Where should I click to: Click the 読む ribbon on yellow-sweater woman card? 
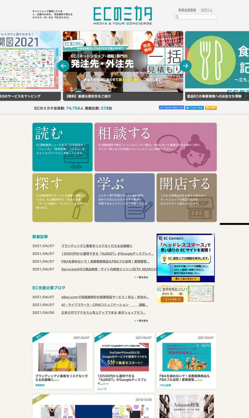[40, 337]
